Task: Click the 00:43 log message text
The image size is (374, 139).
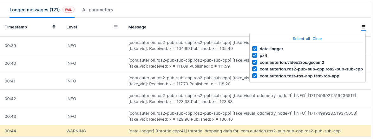Action: (243, 116)
